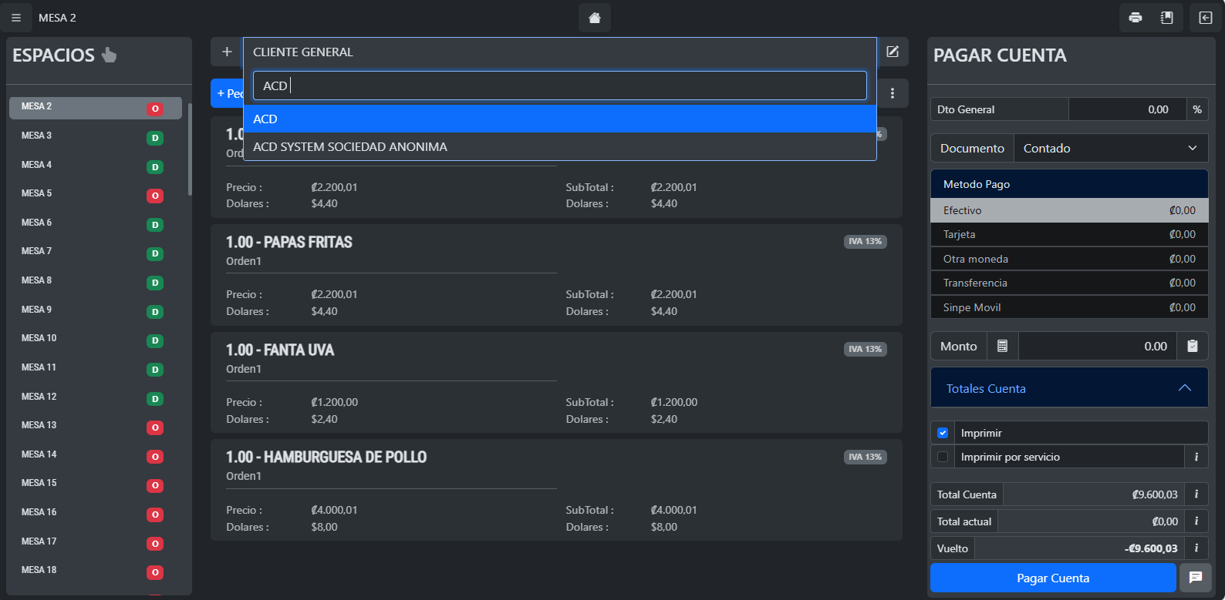Open the three-dot options menu
The height and width of the screenshot is (600, 1225).
pyautogui.click(x=893, y=93)
